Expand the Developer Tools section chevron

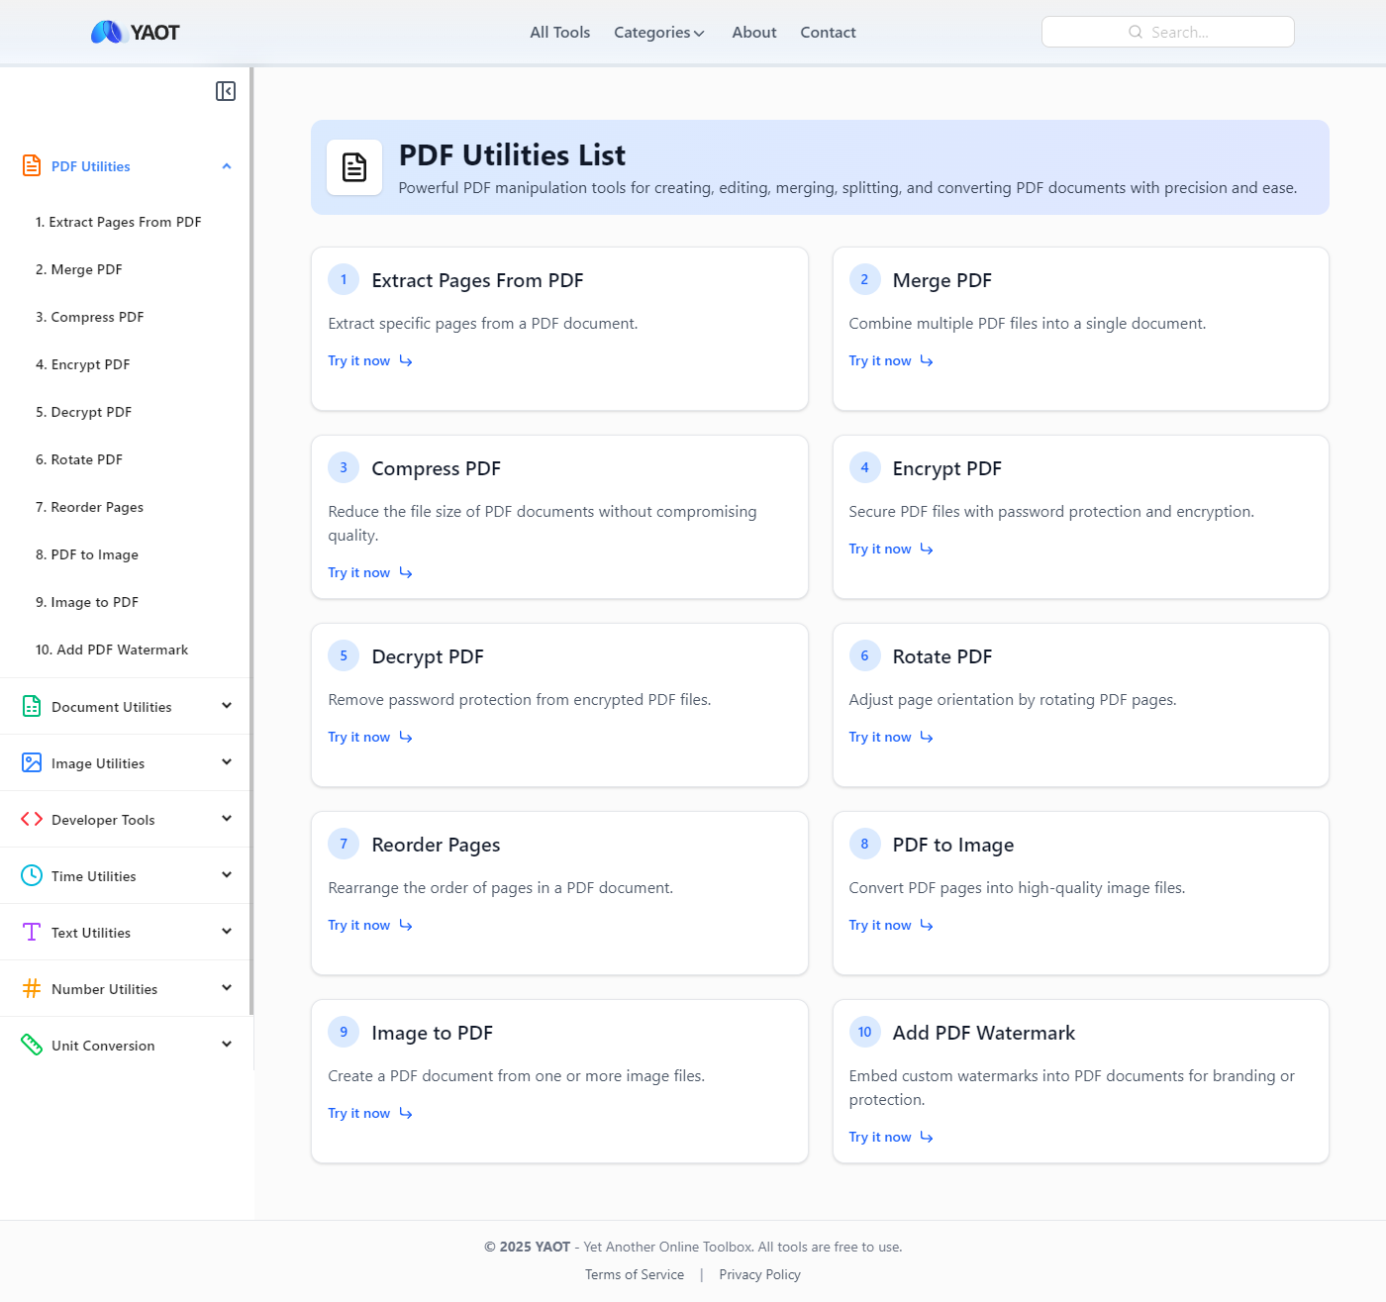click(227, 819)
